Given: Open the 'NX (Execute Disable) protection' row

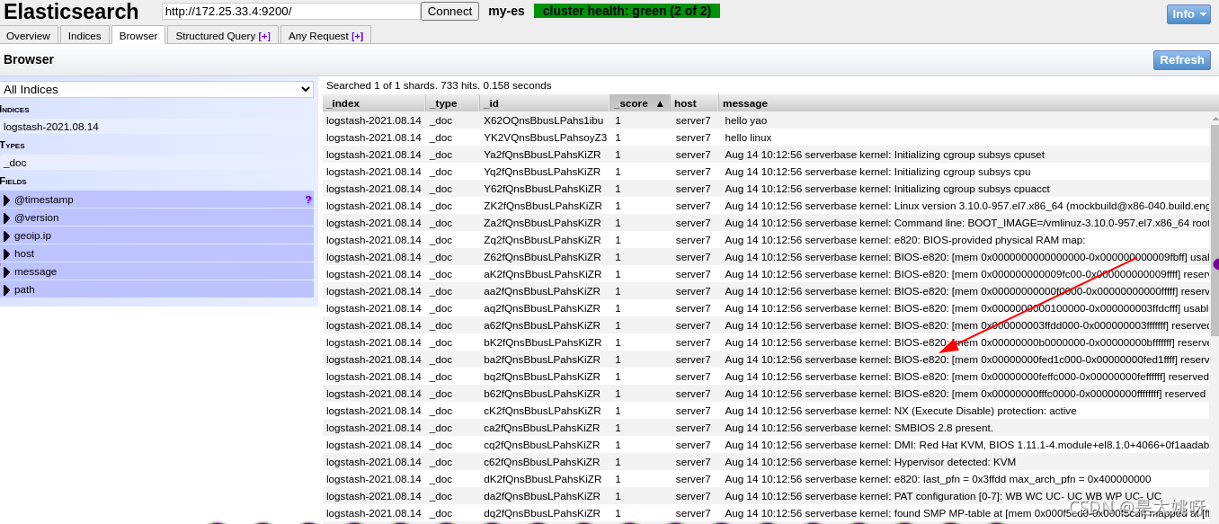Looking at the screenshot, I should click(767, 411).
